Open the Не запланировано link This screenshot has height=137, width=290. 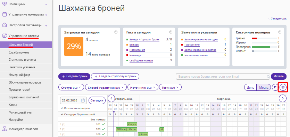196,55
